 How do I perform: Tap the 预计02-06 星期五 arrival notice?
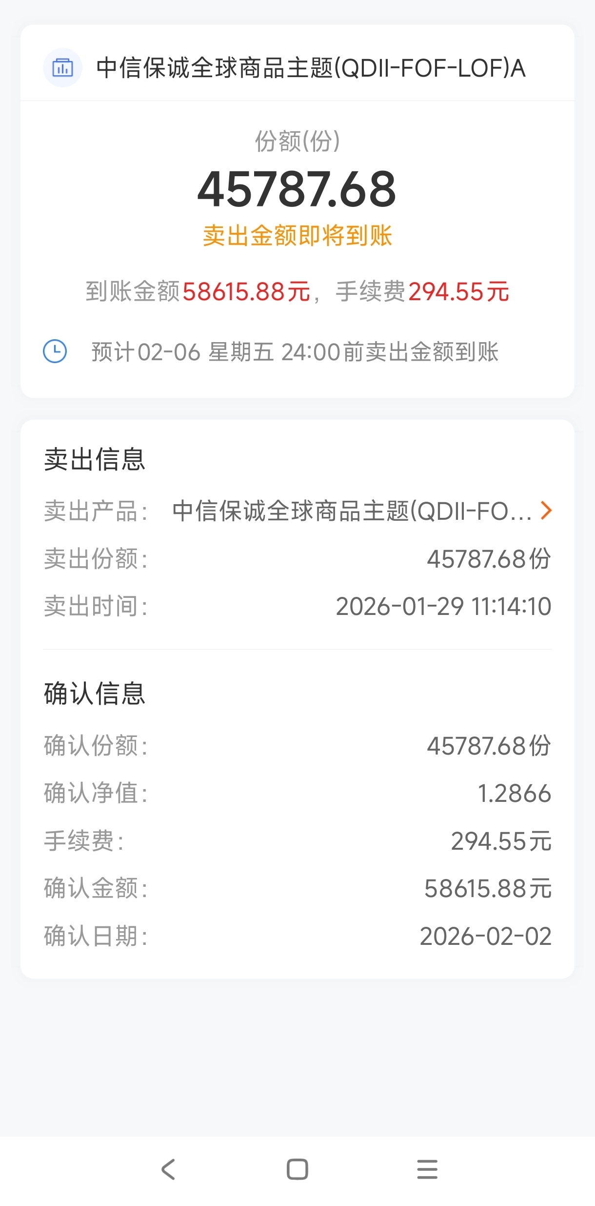[x=295, y=352]
